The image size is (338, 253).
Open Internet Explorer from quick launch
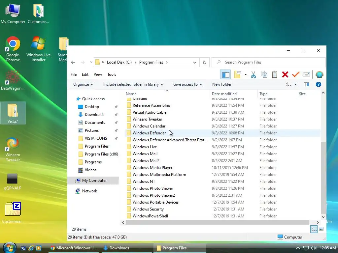31,248
